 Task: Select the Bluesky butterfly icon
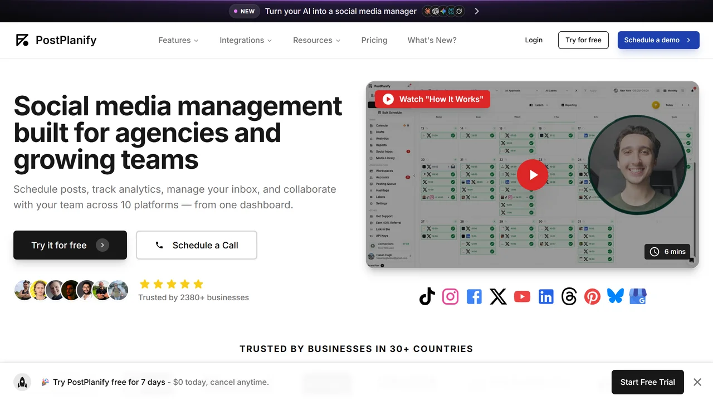[616, 296]
